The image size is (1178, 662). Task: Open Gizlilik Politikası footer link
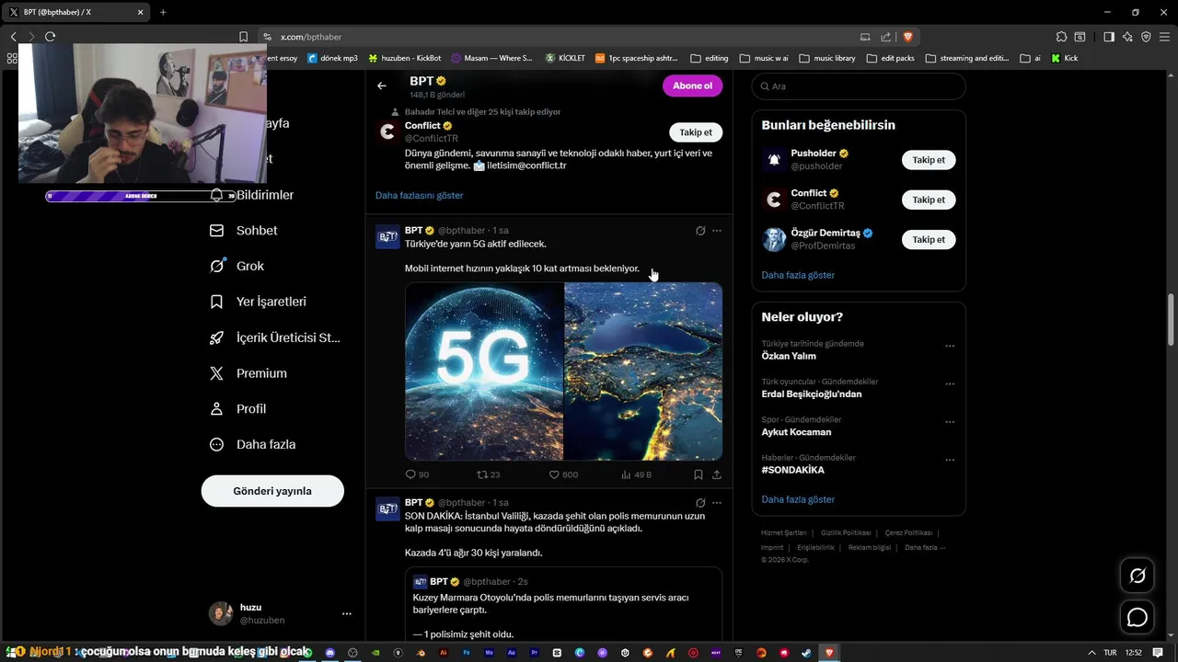coord(845,533)
